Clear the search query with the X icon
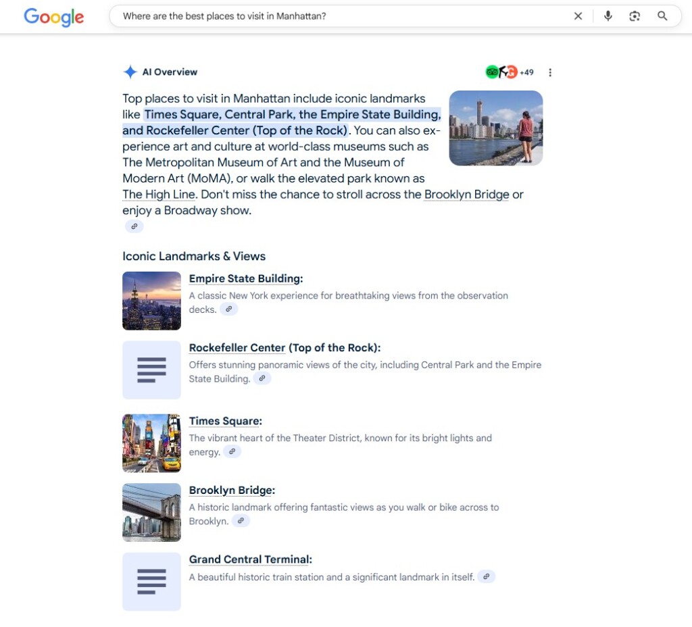 578,16
